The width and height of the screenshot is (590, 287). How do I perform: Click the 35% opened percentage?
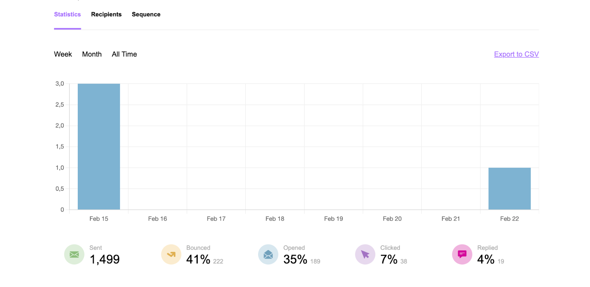[x=295, y=259]
